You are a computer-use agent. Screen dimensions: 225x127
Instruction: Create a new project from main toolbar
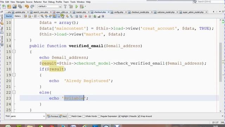9,6
